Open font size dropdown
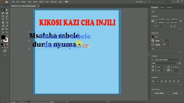Screen dimensions: 184x103 click(x=164, y=67)
